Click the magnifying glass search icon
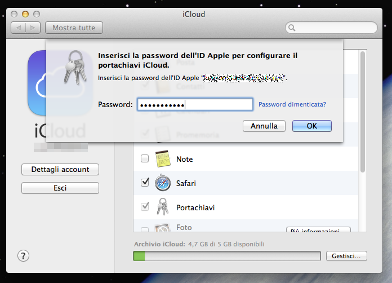Viewport: 392px width, 283px height. tap(292, 28)
